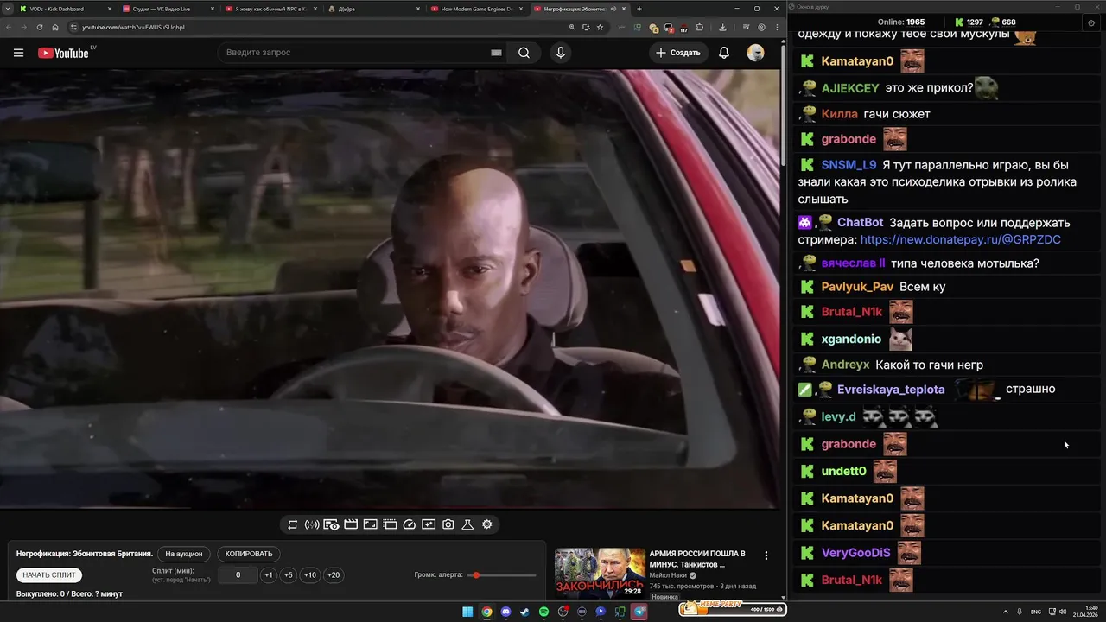
Task: Click the username 'SNSM_L9' in chat
Action: coord(849,165)
